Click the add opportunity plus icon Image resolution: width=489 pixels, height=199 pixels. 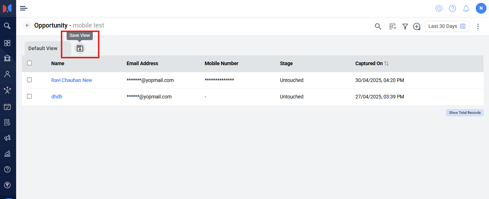(x=417, y=26)
